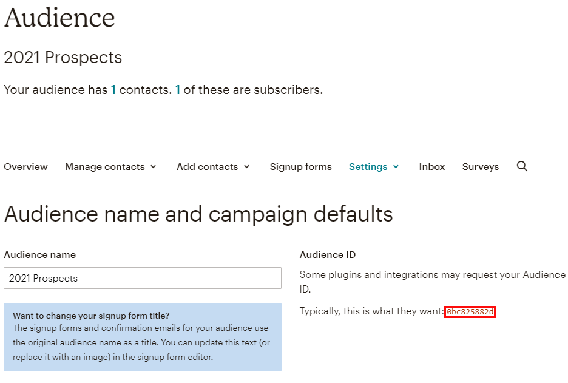Click the search magnifier icon
Screen dimensions: 568x383
pos(521,166)
